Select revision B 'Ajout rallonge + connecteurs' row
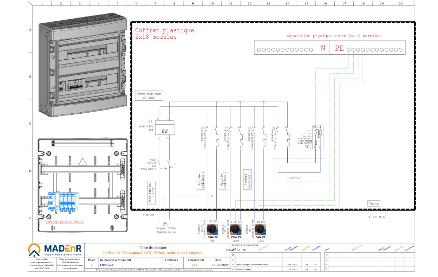438x277 pixels. (277, 264)
